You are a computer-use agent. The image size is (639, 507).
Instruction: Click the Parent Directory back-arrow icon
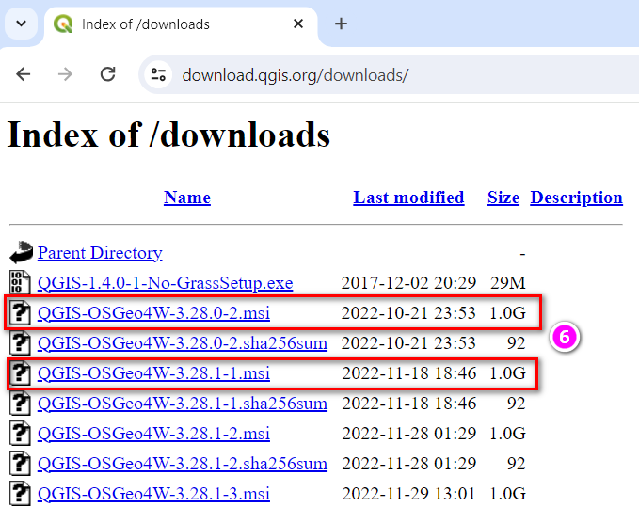tap(21, 252)
